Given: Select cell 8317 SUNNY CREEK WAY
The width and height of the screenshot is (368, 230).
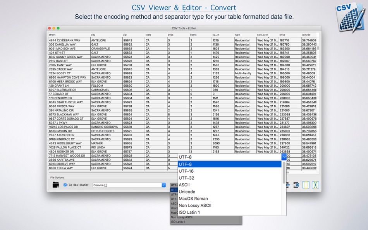Looking at the screenshot, I should tap(69, 57).
